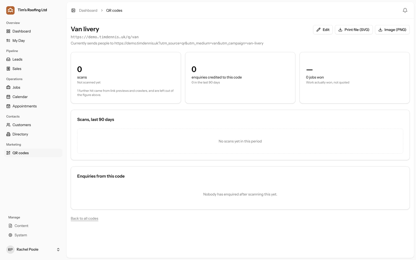416x260 pixels.
Task: Follow the Back to all codes link
Action: point(84,218)
